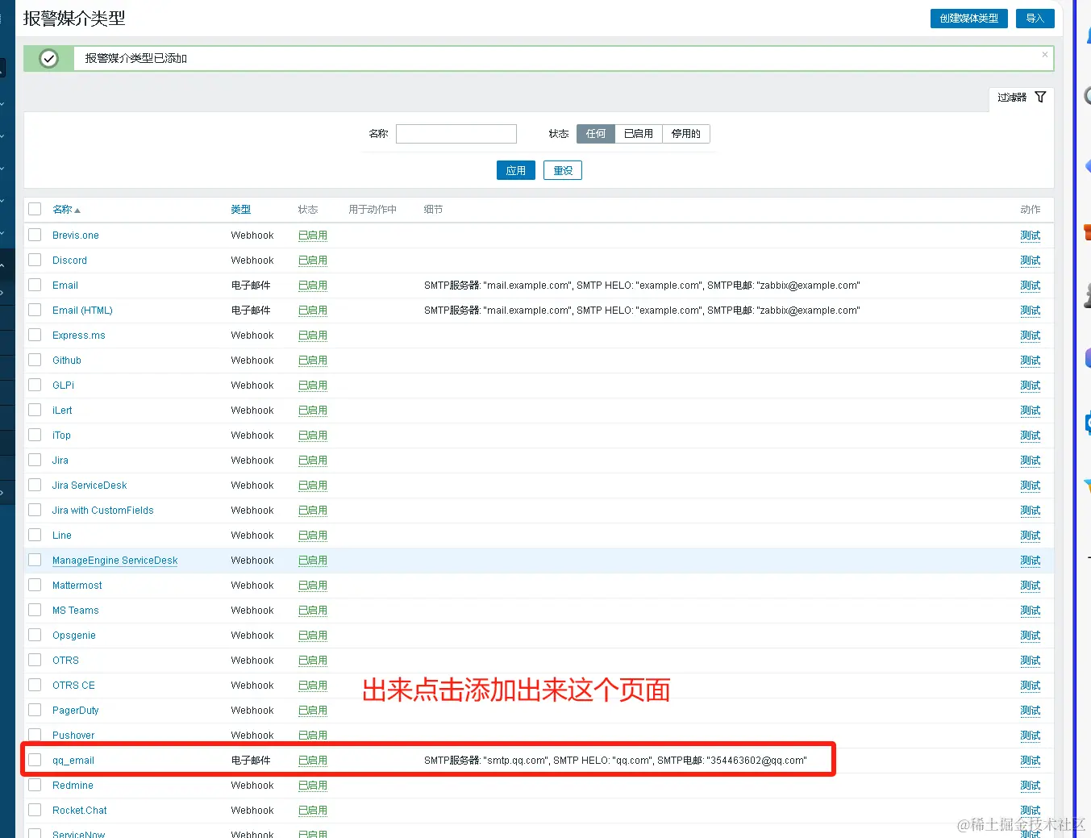Click the 已启用 status in the Redmine row
The width and height of the screenshot is (1091, 838).
point(313,786)
